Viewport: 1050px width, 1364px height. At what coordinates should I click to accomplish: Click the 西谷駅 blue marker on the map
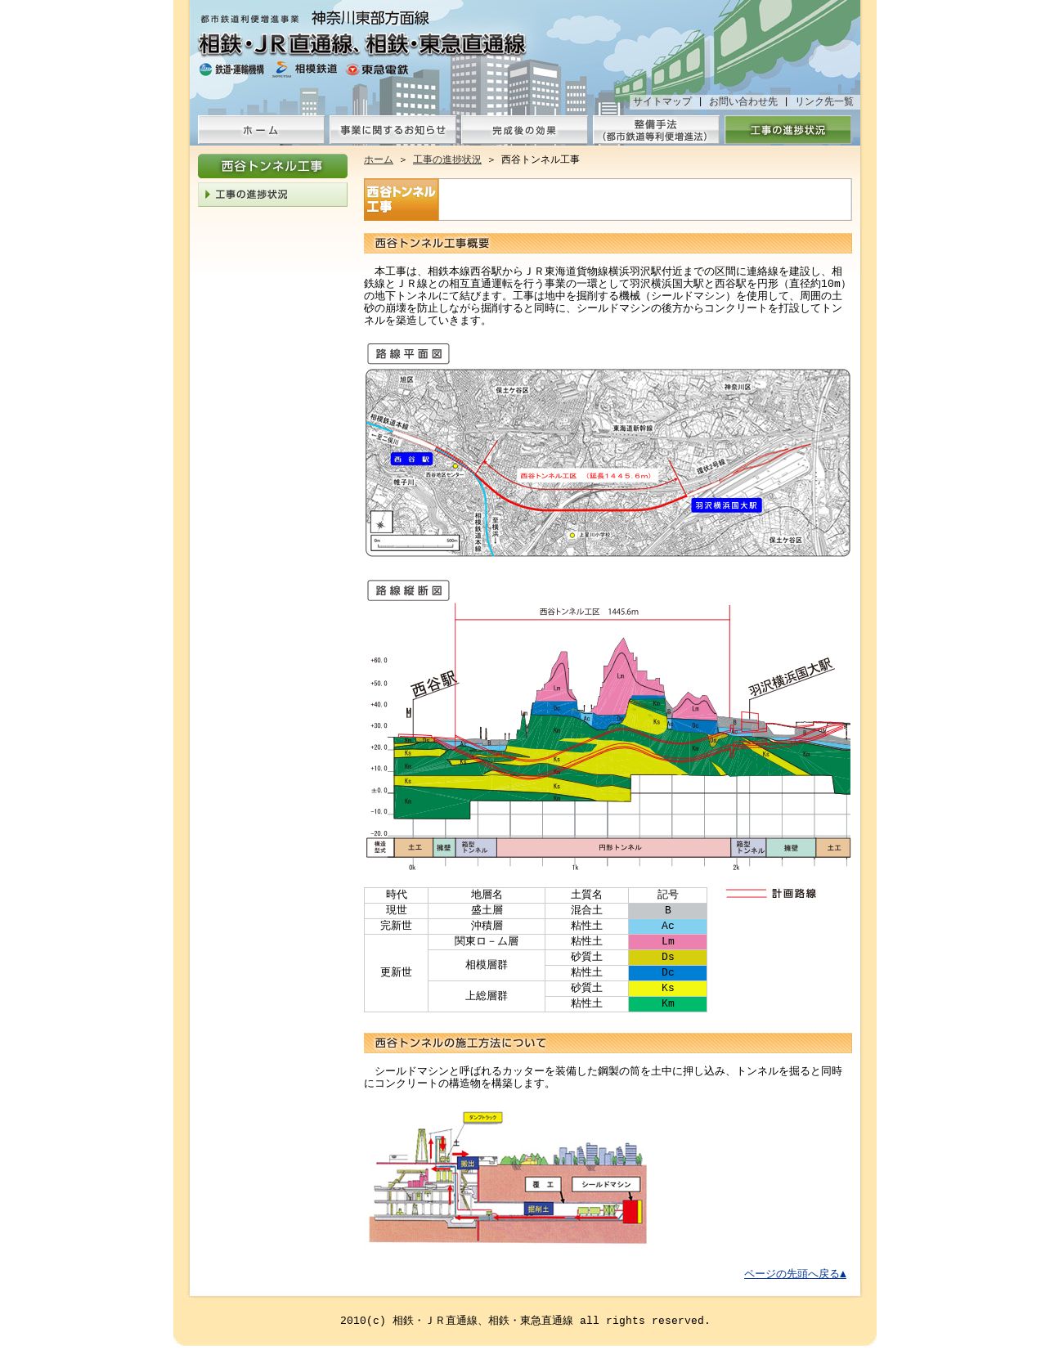coord(411,460)
